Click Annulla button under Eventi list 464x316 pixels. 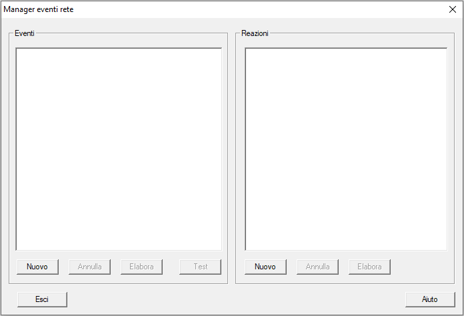(x=89, y=267)
